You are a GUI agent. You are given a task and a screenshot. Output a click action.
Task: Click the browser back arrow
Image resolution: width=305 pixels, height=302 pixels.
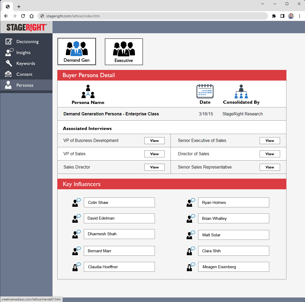click(x=6, y=16)
